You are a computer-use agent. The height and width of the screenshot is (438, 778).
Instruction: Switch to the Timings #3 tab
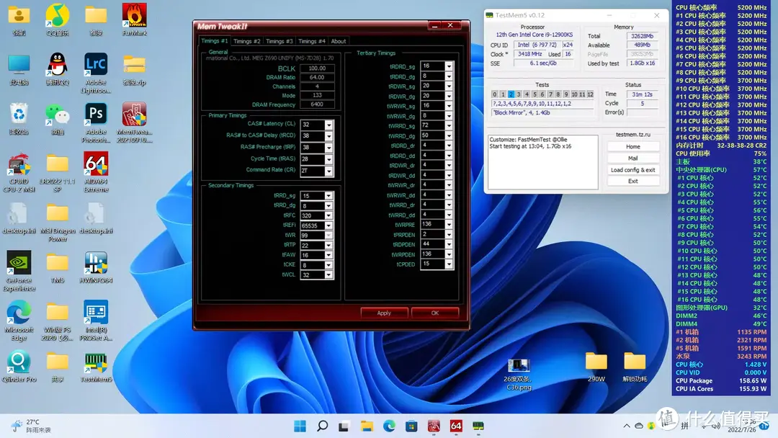[x=279, y=41]
